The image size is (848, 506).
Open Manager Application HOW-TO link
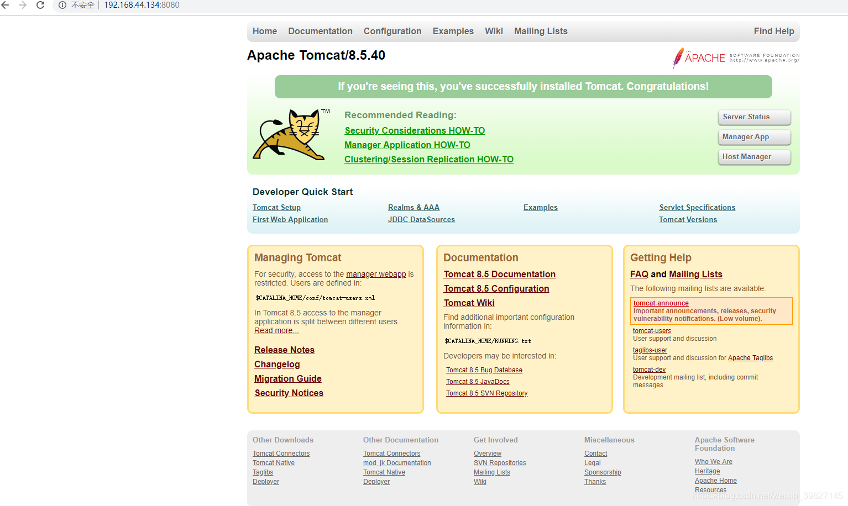[x=407, y=145]
